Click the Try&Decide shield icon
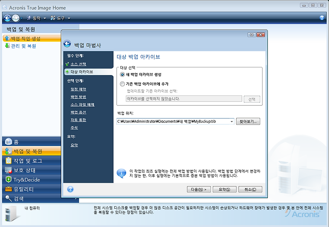This screenshot has width=329, height=227. [x=8, y=179]
